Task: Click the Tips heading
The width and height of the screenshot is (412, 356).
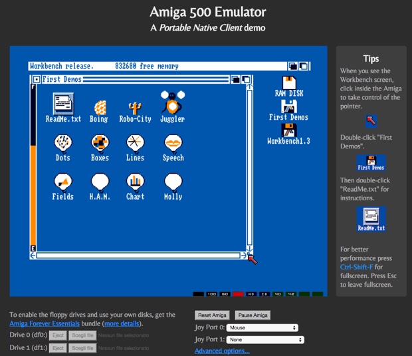Action: tap(371, 59)
